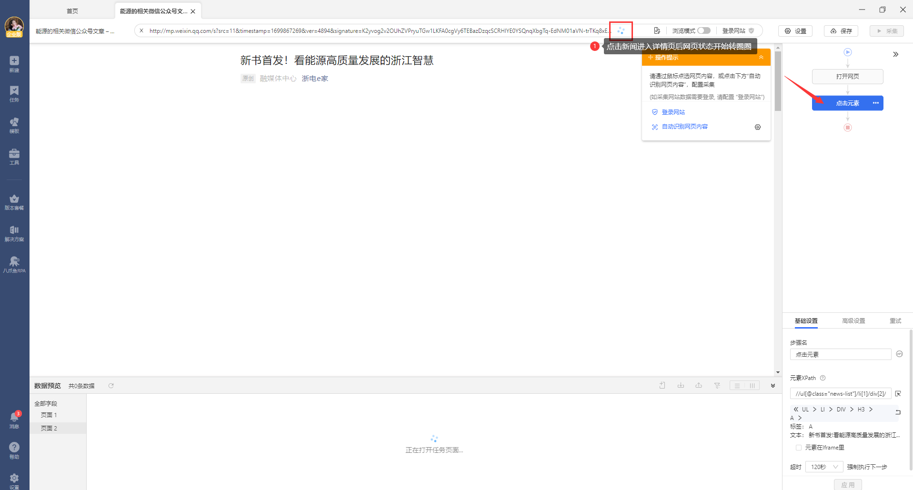Open 新建 (new task) in the sidebar
Screen dimensions: 913x490
tap(14, 64)
